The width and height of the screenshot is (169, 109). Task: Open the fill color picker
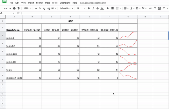point(108,8)
